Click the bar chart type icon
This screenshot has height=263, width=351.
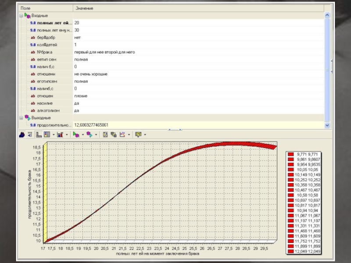coord(60,135)
